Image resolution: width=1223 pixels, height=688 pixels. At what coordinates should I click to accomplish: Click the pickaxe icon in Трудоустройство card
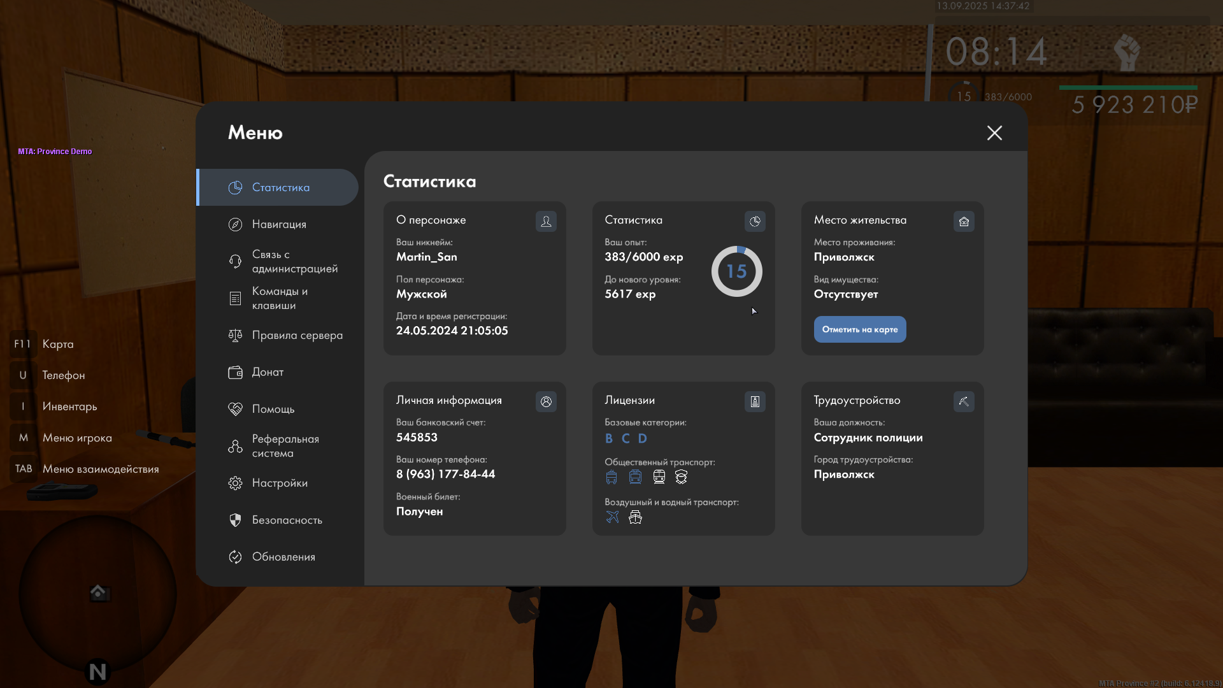tap(964, 401)
